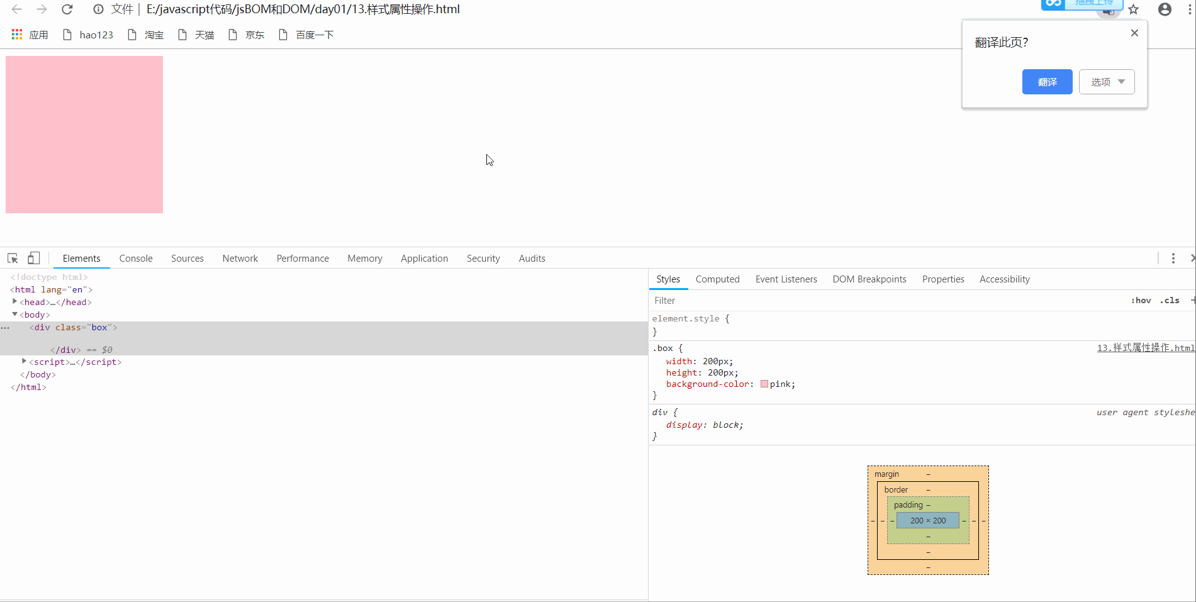Image resolution: width=1196 pixels, height=602 pixels.
Task: Click the site info icon in address bar
Action: [x=98, y=9]
